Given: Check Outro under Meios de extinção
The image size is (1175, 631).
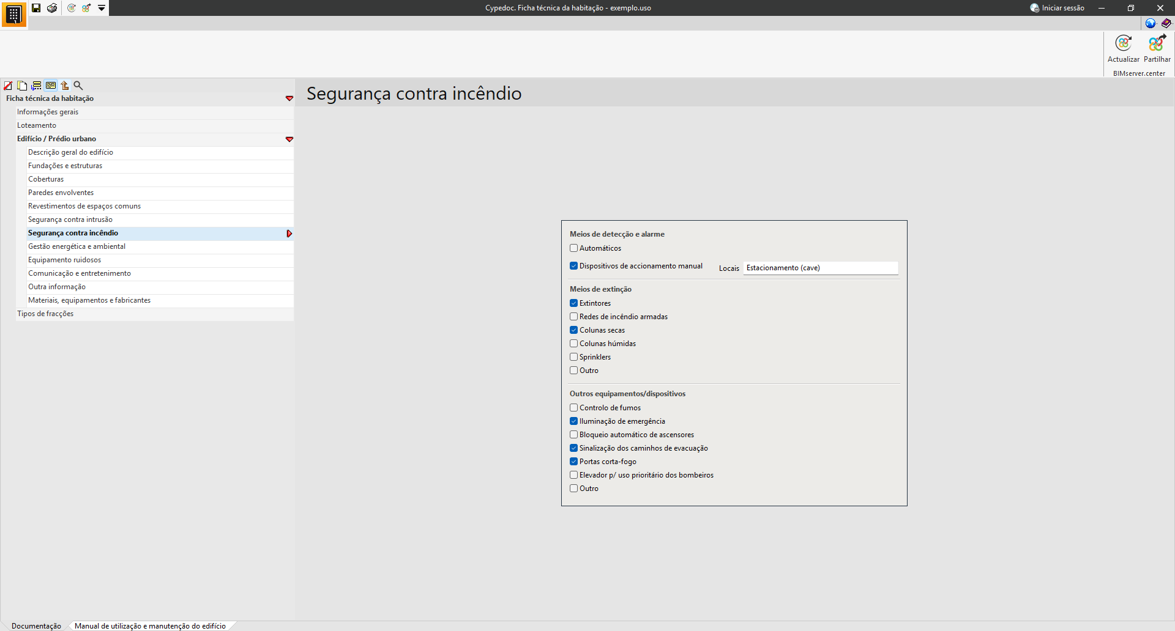Looking at the screenshot, I should [x=574, y=371].
